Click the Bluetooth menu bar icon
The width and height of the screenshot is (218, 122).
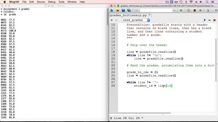click(186, 2)
